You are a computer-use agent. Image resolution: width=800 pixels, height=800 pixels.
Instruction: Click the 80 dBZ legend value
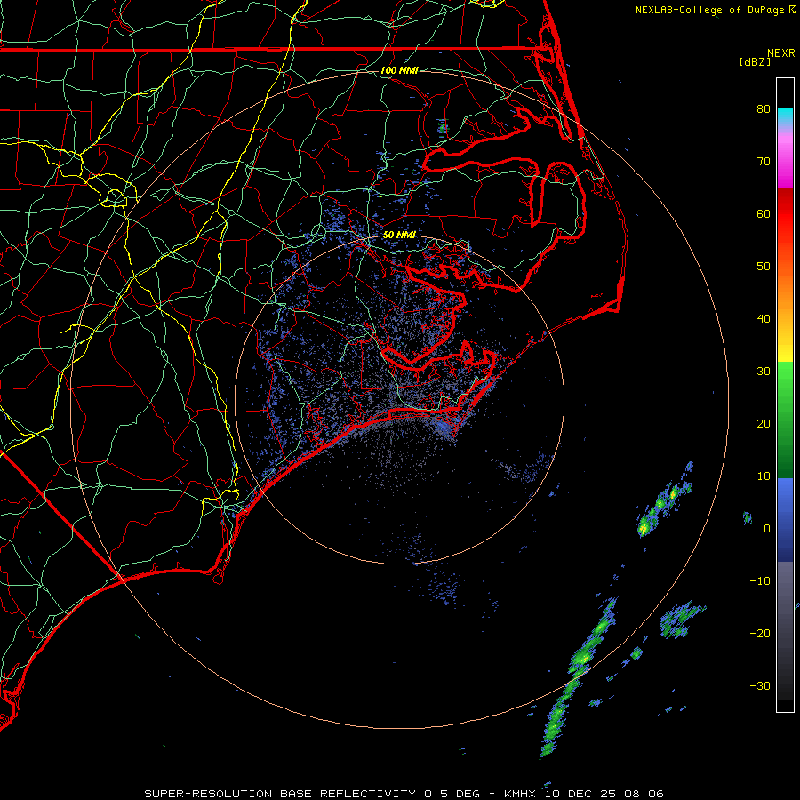(764, 109)
